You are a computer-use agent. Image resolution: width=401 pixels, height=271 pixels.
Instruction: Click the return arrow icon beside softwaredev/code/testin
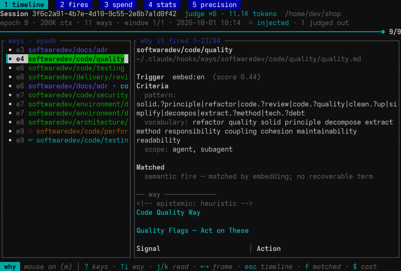30,140
